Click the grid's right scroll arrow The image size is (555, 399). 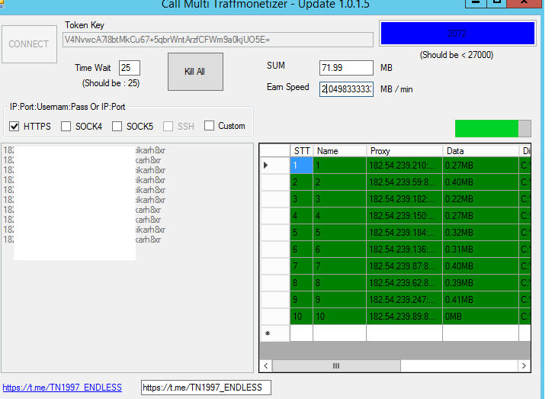(x=525, y=366)
